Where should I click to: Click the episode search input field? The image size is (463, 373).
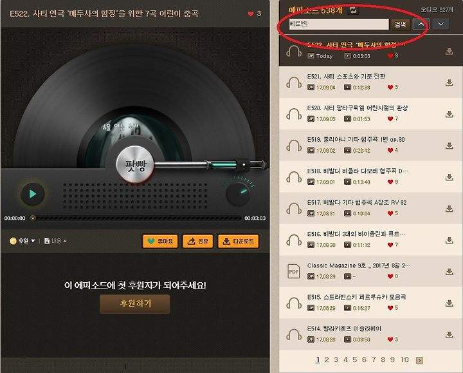point(339,24)
